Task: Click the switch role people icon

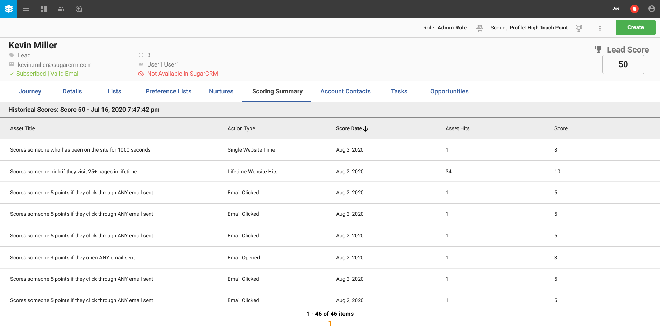Action: click(x=480, y=28)
